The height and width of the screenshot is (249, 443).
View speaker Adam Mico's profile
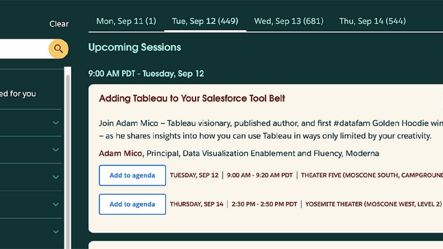[120, 153]
